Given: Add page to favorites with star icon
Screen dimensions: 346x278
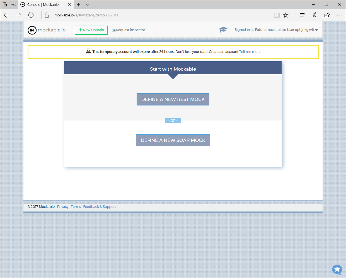Looking at the screenshot, I should [x=286, y=15].
